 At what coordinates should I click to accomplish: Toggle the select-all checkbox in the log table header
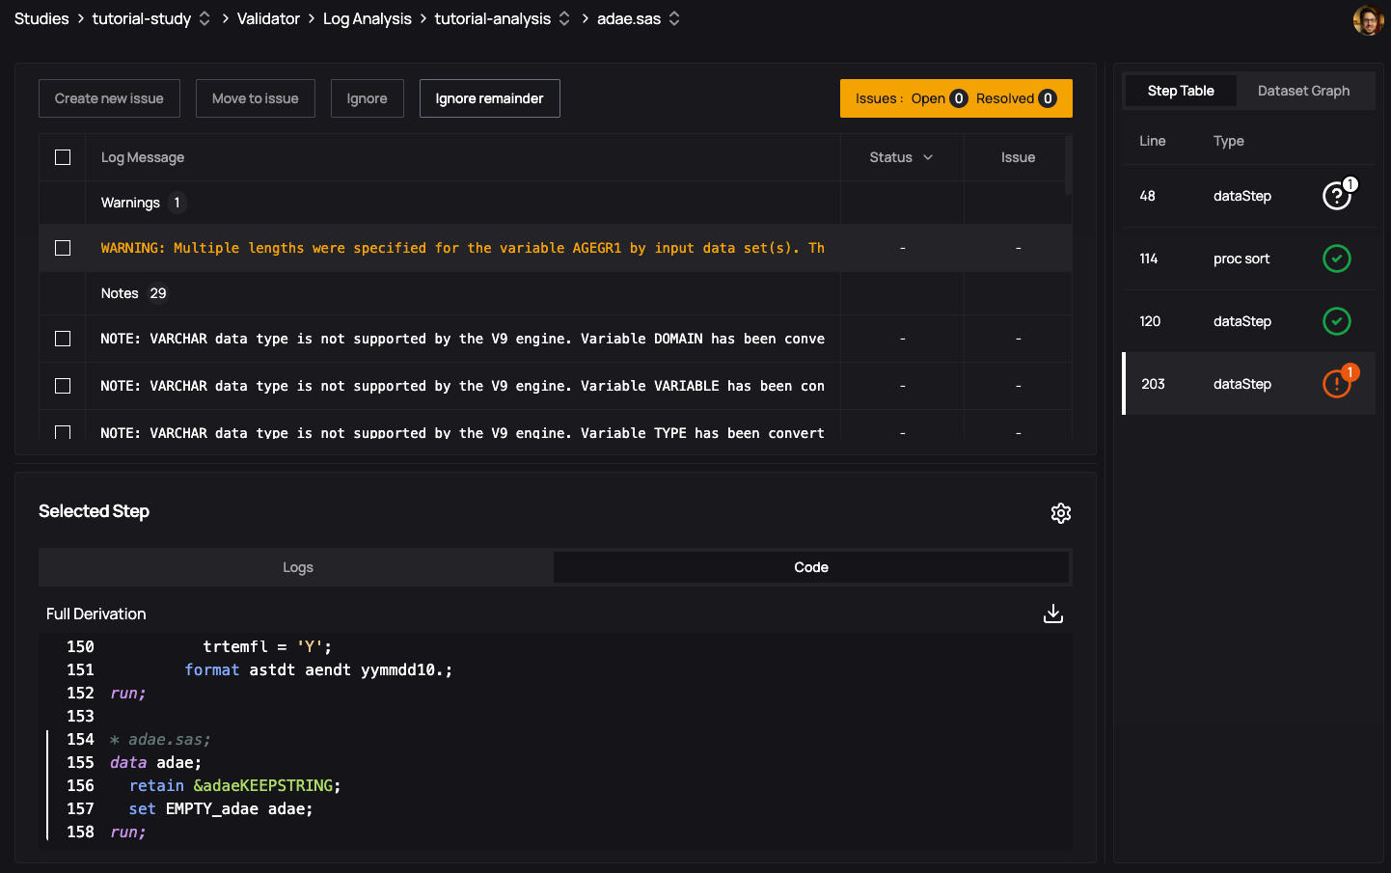63,156
